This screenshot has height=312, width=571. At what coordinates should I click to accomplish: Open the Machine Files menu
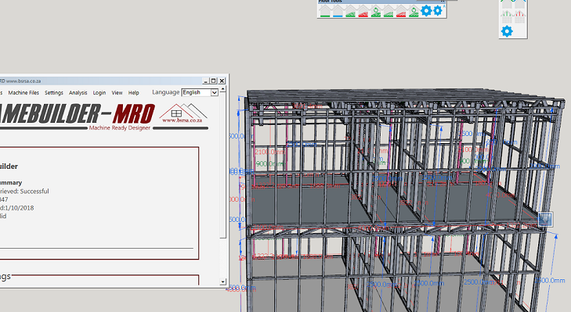pos(23,93)
